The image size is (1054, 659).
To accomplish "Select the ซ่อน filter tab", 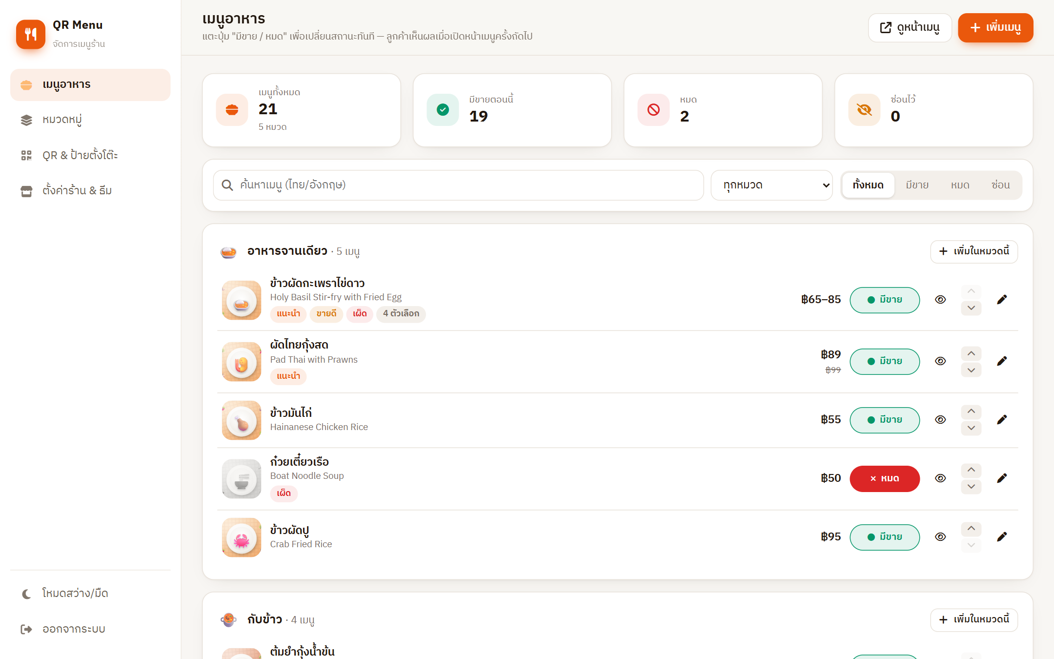I will (x=1000, y=185).
